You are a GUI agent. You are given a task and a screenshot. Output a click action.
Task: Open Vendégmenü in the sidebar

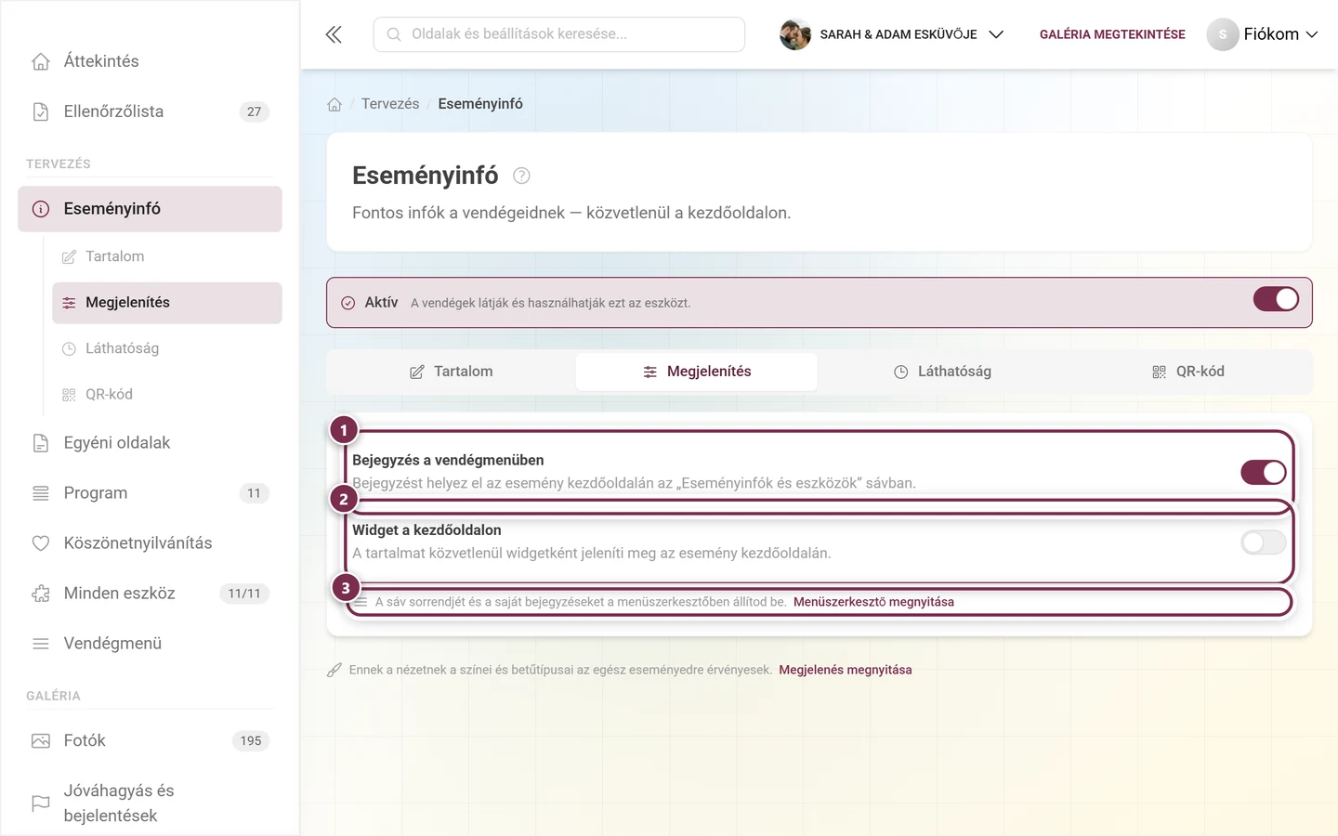[150, 644]
